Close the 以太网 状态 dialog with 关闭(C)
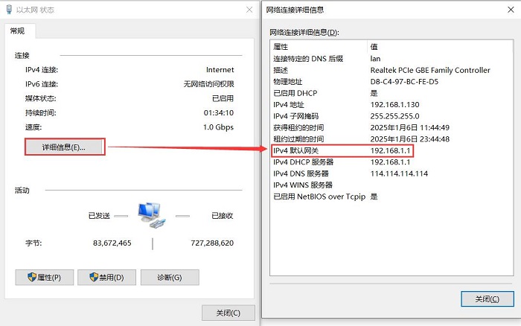This screenshot has height=326, width=521. click(x=228, y=313)
